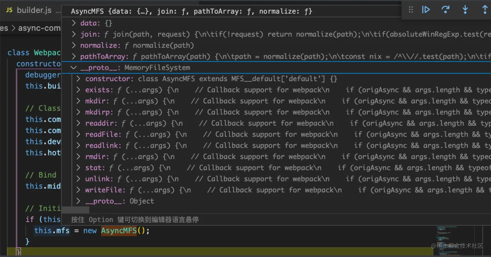This screenshot has height=257, width=491.
Task: Expand the readlink method entry
Action: coord(78,145)
